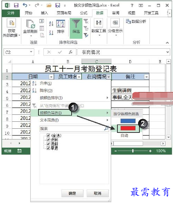The width and height of the screenshot is (173, 203).
Task: Click the zoom slider handle in the status bar
Action: 133,151
